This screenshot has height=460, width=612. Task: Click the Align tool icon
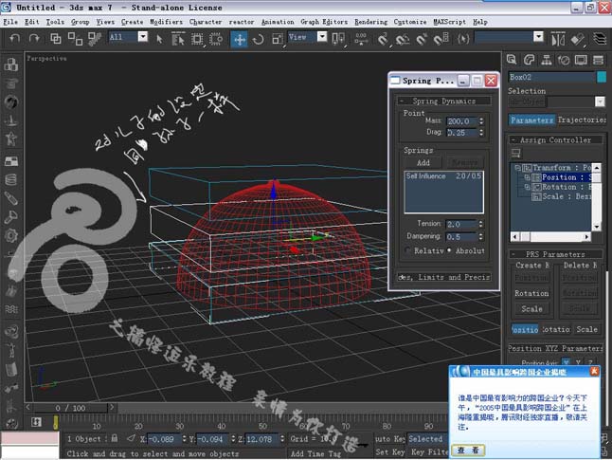click(x=577, y=39)
